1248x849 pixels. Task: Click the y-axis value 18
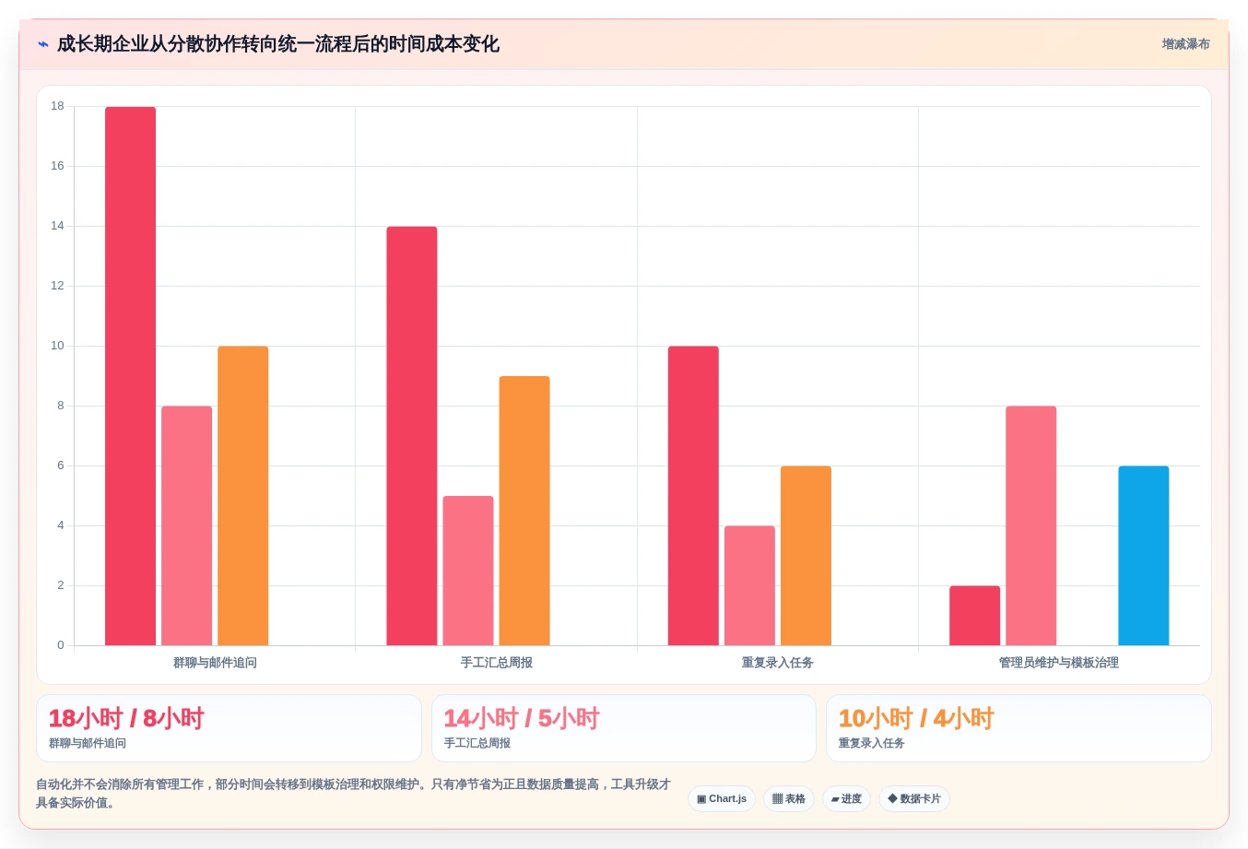57,106
